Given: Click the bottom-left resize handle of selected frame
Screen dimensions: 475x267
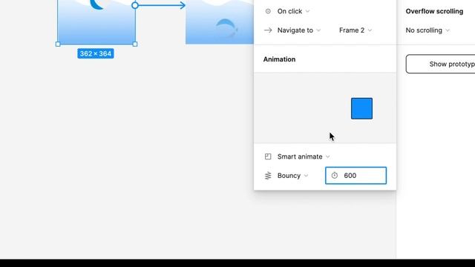Looking at the screenshot, I should (x=58, y=44).
